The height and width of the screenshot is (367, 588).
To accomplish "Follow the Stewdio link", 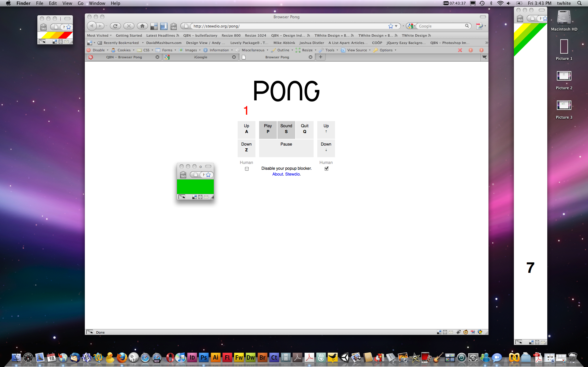I will 292,174.
